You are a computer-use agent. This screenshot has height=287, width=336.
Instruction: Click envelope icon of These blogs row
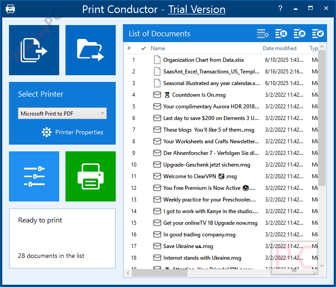click(157, 129)
